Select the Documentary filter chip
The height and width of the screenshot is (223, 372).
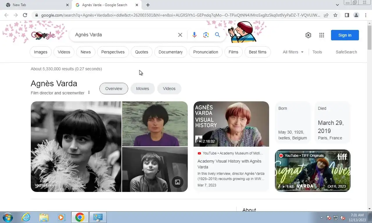[x=171, y=52]
